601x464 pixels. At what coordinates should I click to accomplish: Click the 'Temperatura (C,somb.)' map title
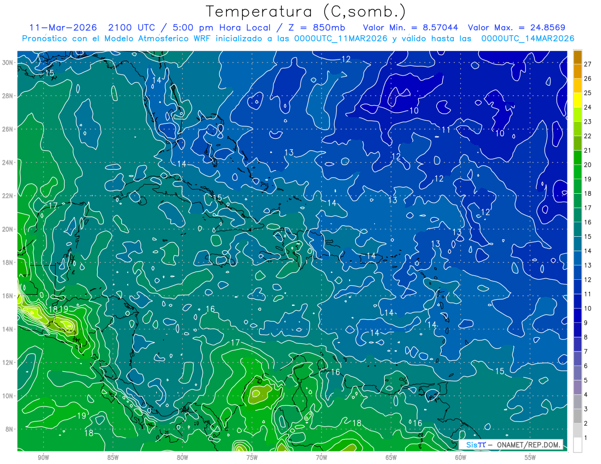(306, 12)
